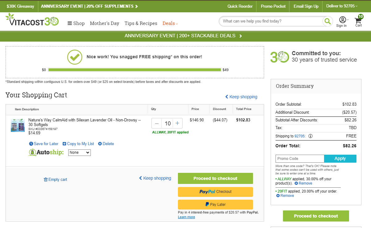This screenshot has width=371, height=228.
Task: Click Email Sign Up
Action: click(306, 6)
